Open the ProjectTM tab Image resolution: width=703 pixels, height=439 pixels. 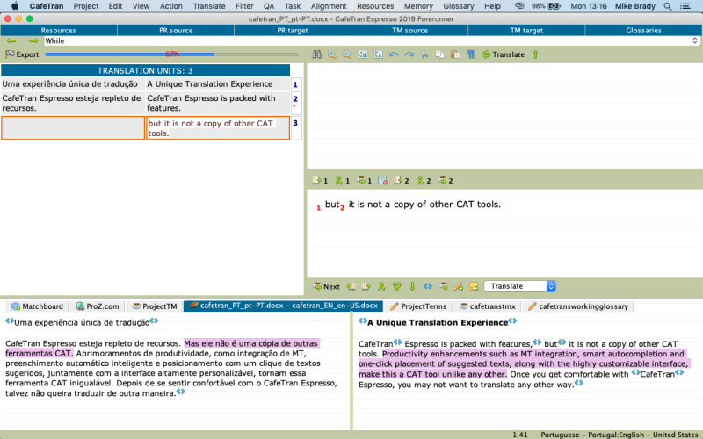click(155, 306)
